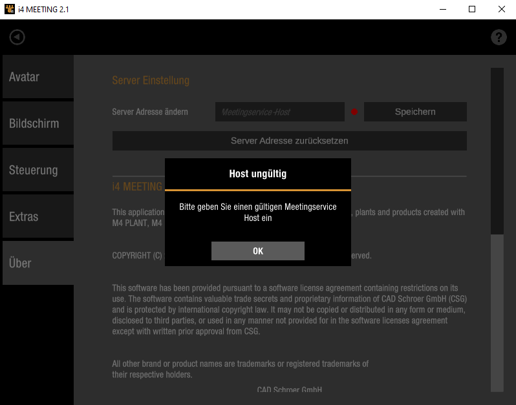Maximize the i4 MEETING window
The width and height of the screenshot is (516, 405).
(472, 10)
